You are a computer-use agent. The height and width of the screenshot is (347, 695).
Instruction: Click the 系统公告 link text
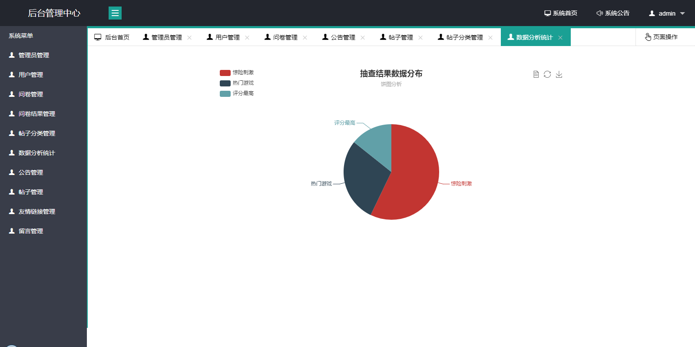[617, 13]
